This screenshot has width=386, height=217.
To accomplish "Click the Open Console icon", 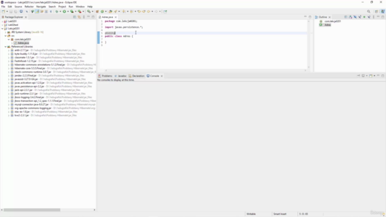I will 370,76.
